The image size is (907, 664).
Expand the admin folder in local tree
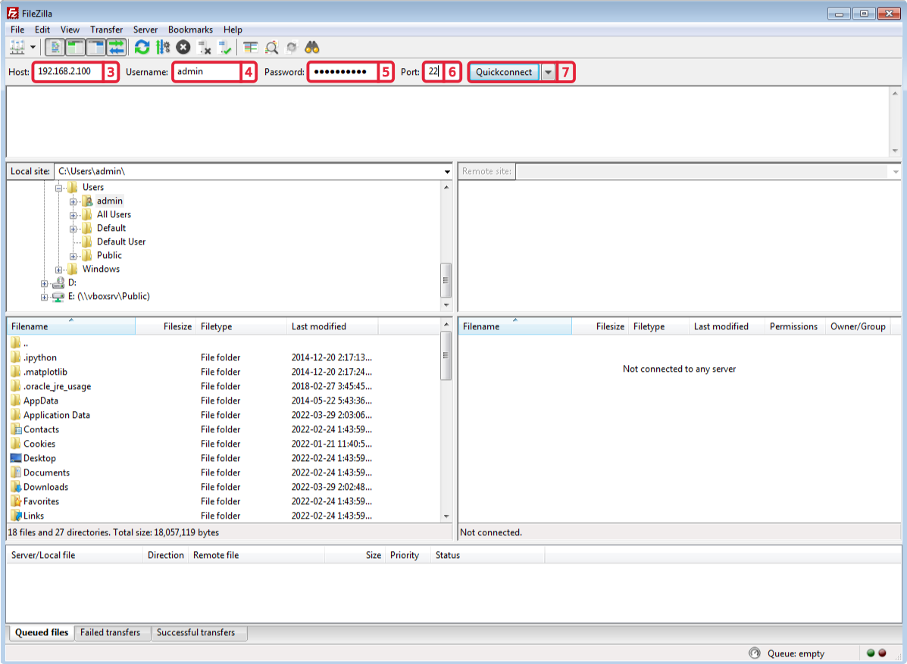click(73, 201)
